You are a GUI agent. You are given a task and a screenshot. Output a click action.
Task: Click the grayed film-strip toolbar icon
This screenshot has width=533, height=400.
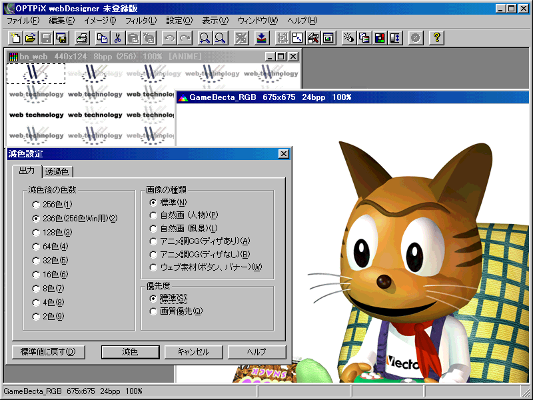pos(282,38)
